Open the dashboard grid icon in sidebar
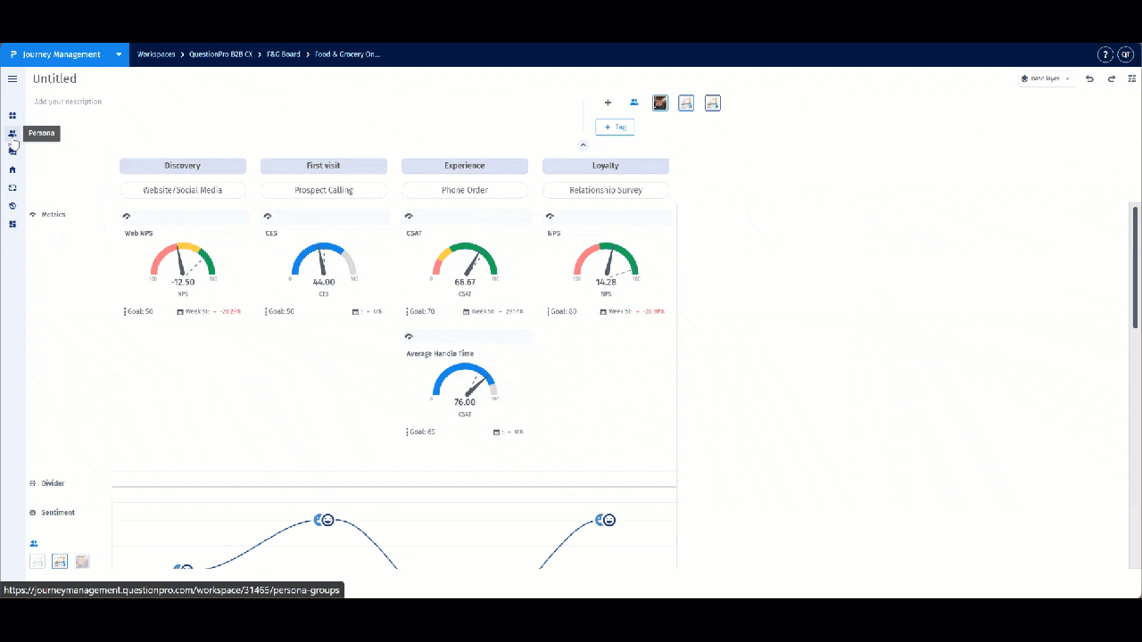The height and width of the screenshot is (642, 1142). [12, 116]
